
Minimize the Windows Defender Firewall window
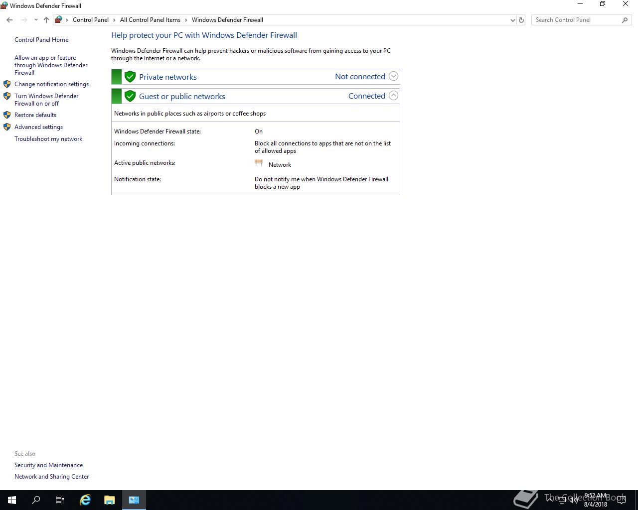580,4
